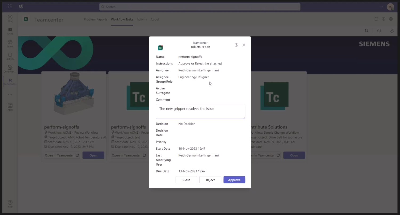Select the Shifts app in the sidebar
This screenshot has width=400, height=215.
tap(10, 31)
